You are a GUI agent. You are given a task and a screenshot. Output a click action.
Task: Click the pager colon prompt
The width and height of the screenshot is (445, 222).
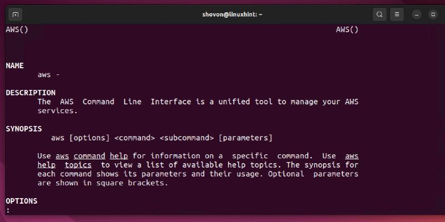[x=8, y=210]
